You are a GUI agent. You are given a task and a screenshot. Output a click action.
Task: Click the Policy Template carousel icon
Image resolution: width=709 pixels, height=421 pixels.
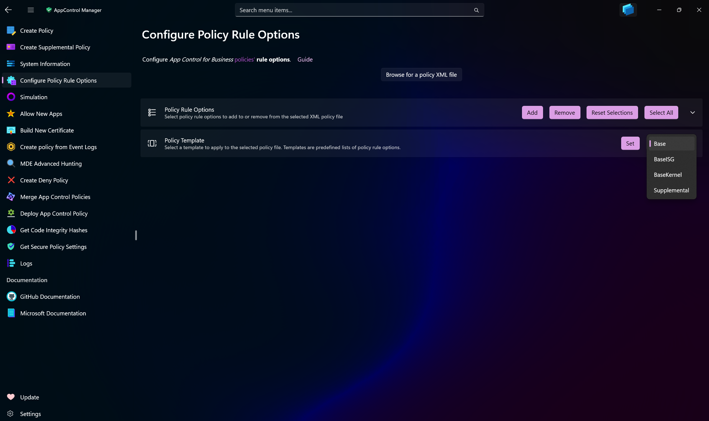[x=152, y=144]
